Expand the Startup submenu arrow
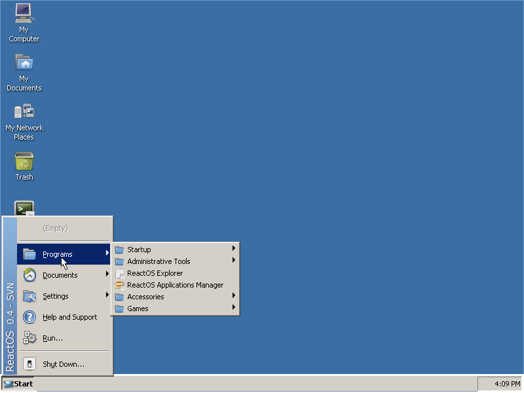Screen dimensions: 524x393 (x=234, y=248)
